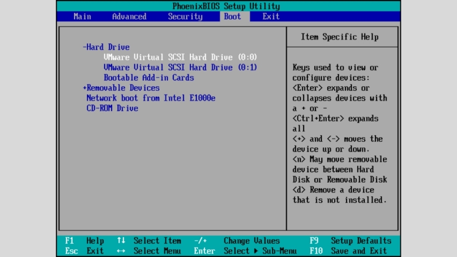The height and width of the screenshot is (257, 457).
Task: Go to the Exit tab
Action: [x=271, y=16]
